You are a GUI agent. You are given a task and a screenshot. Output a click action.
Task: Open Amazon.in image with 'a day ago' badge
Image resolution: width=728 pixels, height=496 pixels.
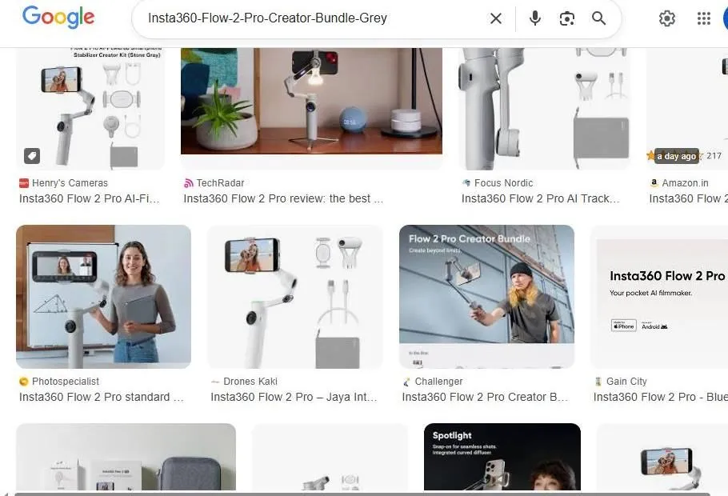click(687, 109)
